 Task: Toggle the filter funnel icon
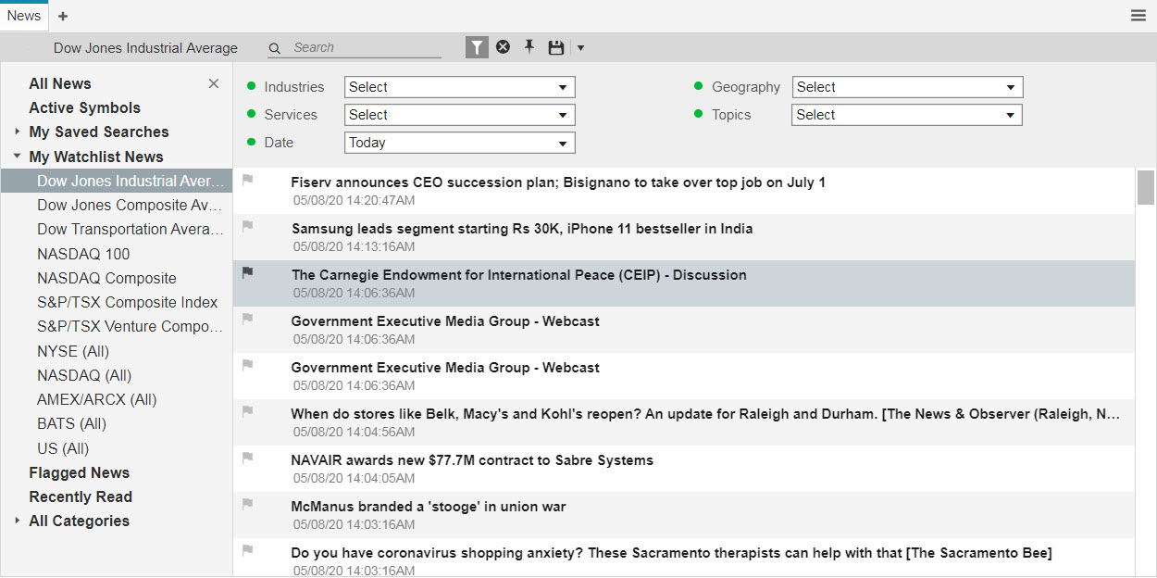(476, 47)
